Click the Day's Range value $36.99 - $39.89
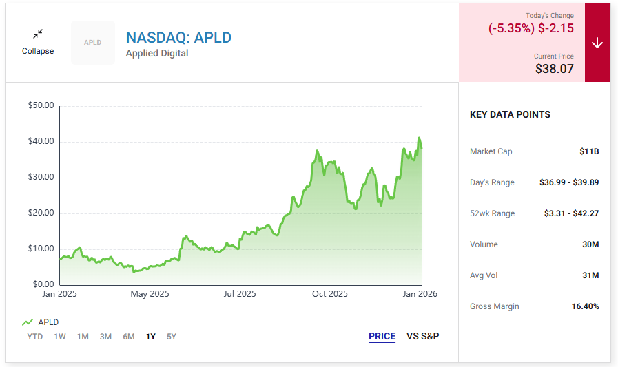The image size is (618, 367). [569, 182]
